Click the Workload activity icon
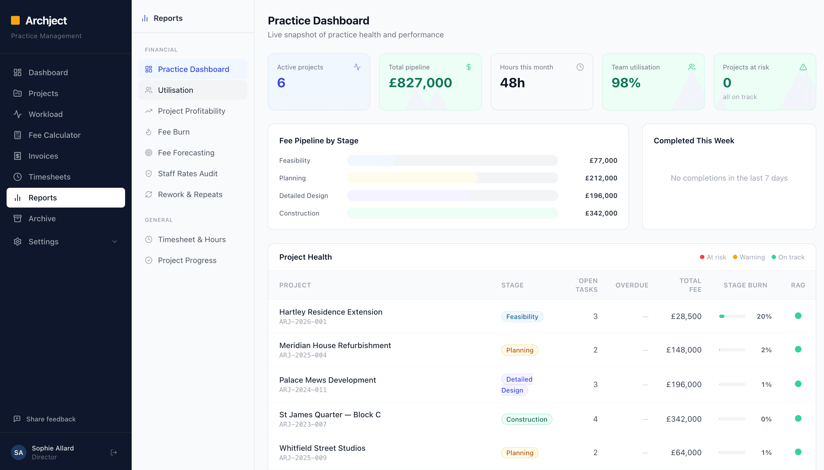The image size is (824, 470). 17,114
